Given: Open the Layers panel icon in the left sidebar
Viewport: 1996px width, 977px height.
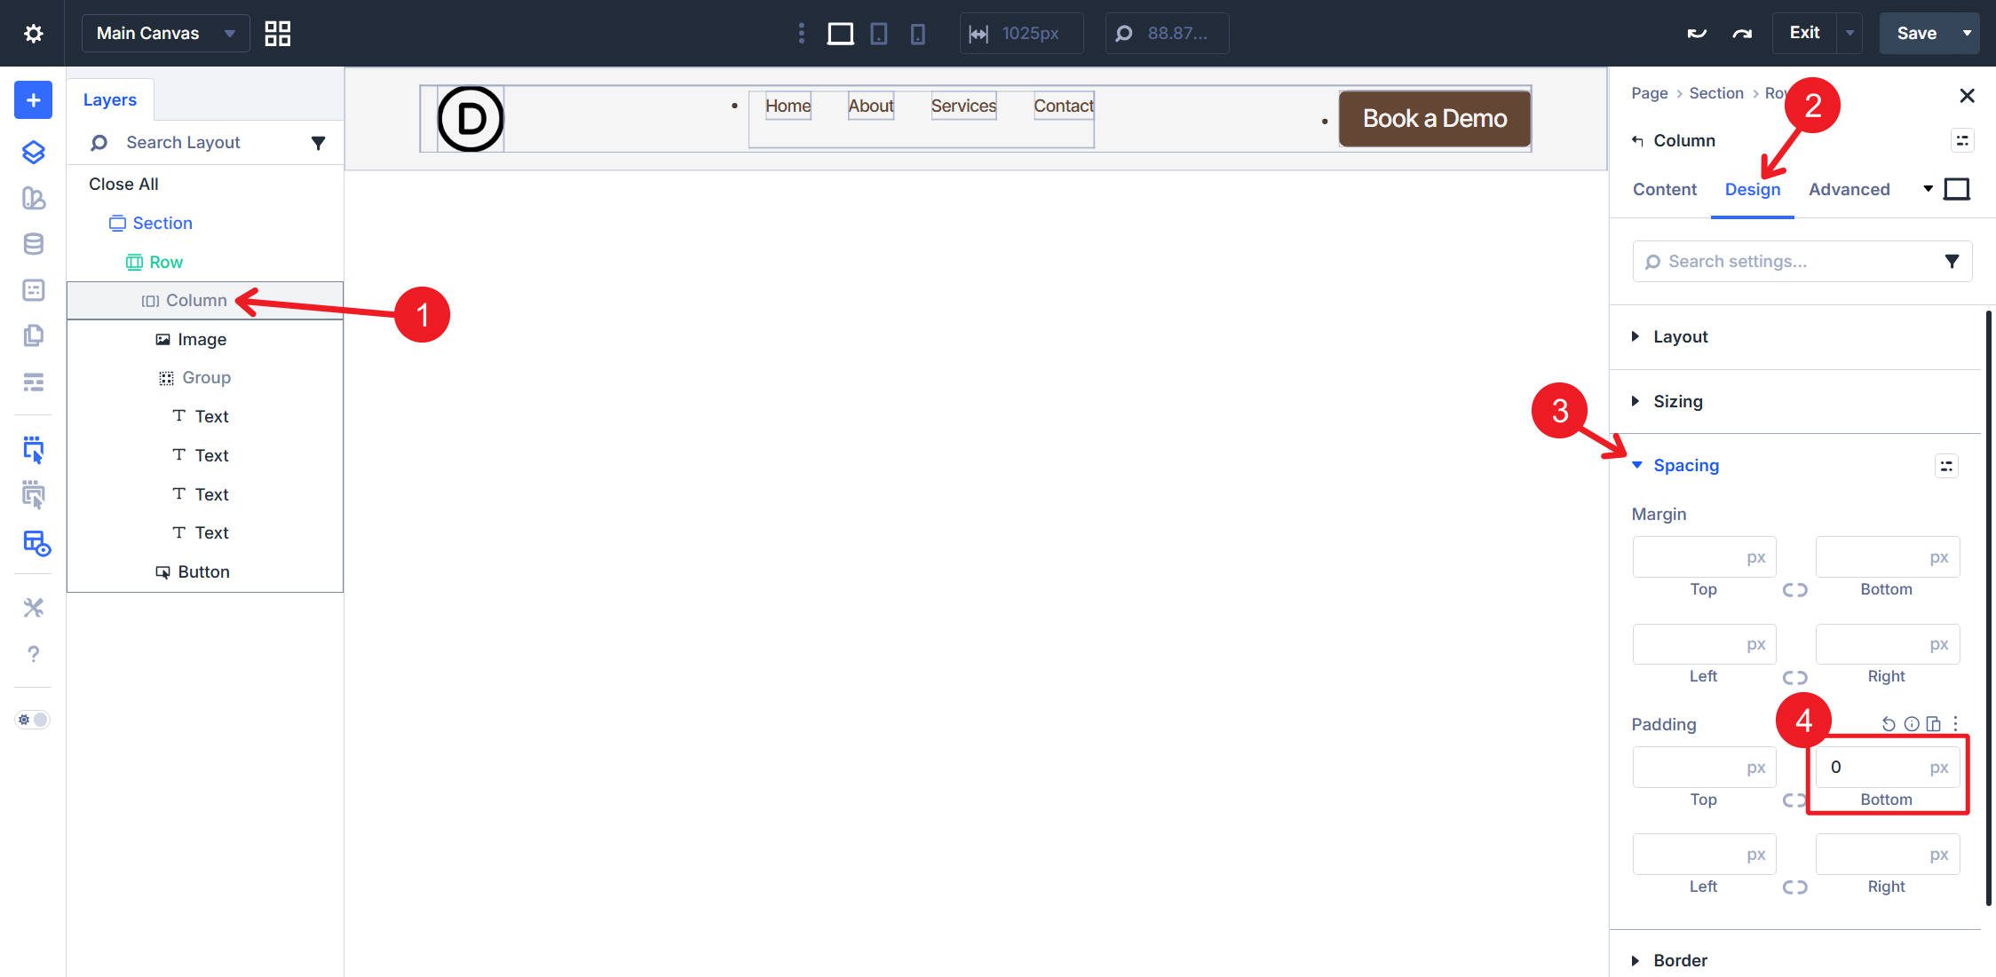Looking at the screenshot, I should pyautogui.click(x=32, y=152).
